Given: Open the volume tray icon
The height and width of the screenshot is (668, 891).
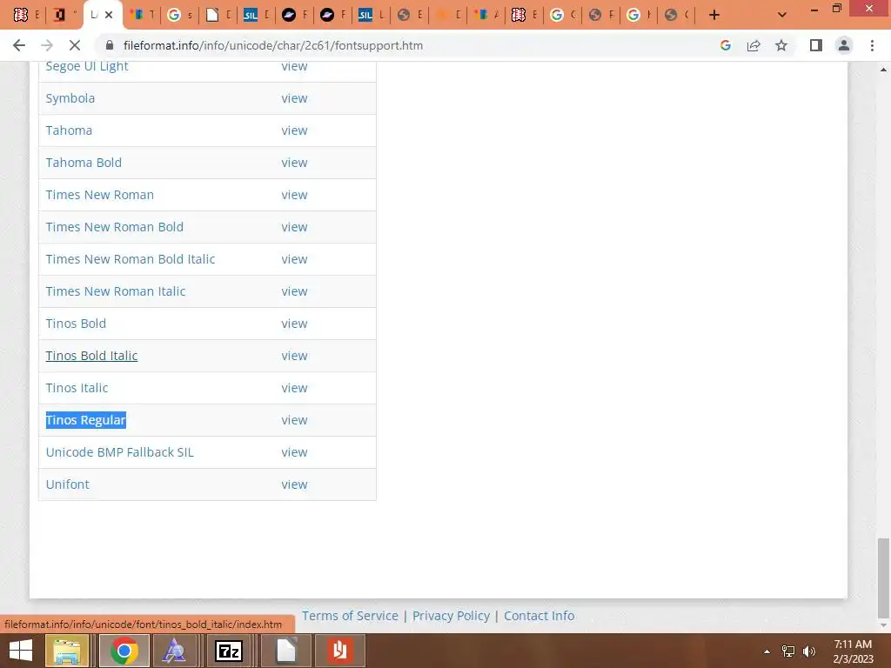Looking at the screenshot, I should 809,651.
